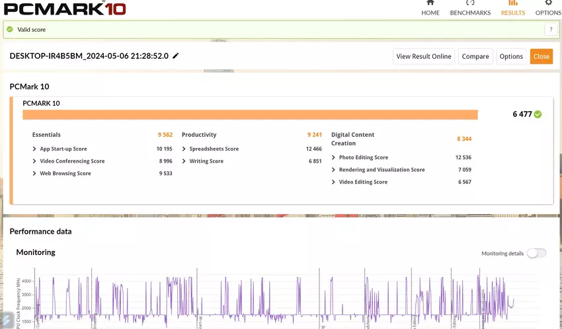Click the question mark help button
This screenshot has width=562, height=329.
[550, 30]
